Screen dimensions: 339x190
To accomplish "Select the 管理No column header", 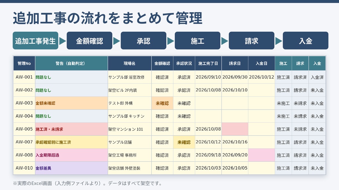I will tap(24, 63).
